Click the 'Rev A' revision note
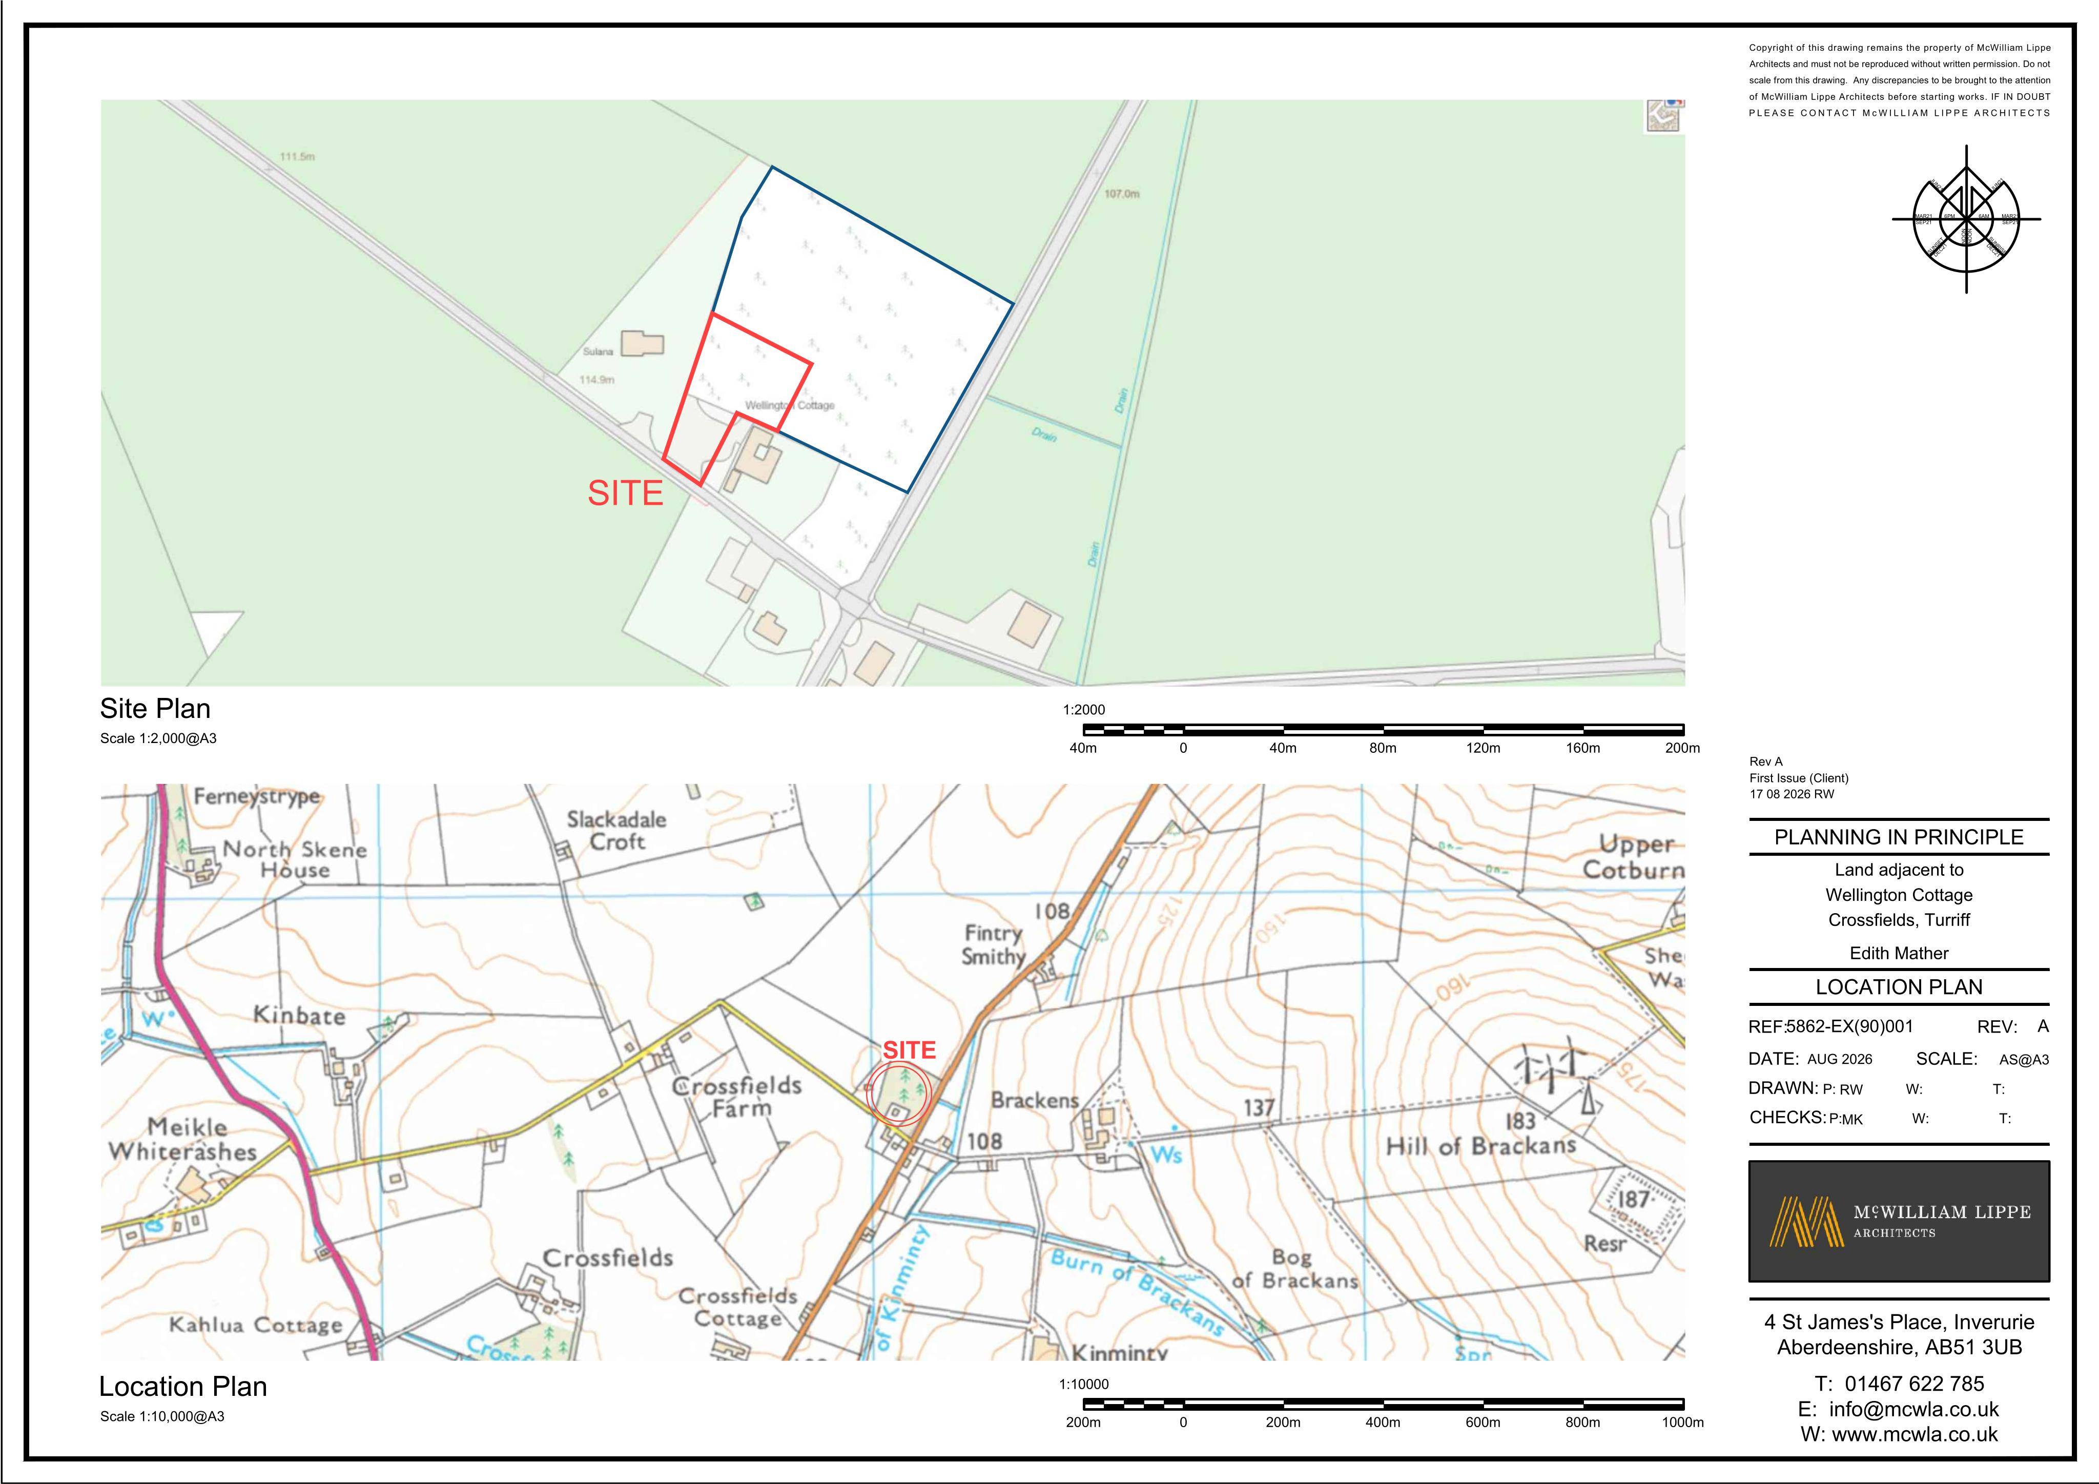Screen dimensions: 2099x1484 click(1766, 761)
